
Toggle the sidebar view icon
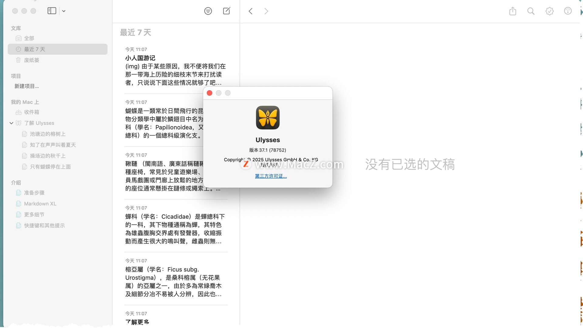(52, 11)
